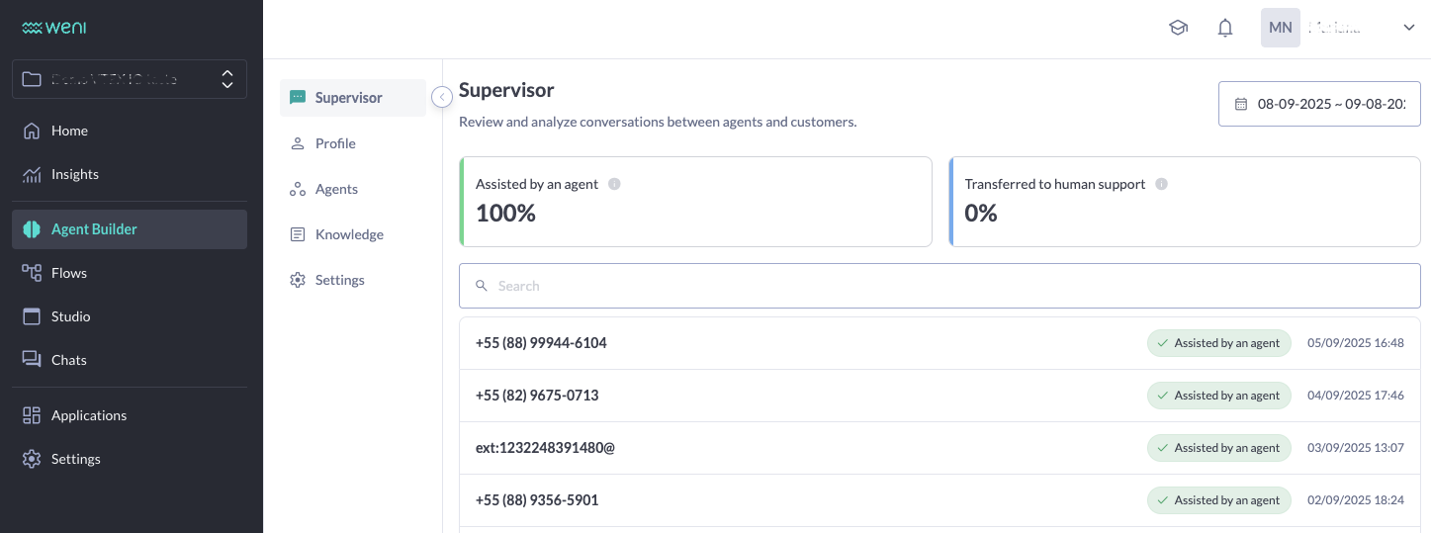The width and height of the screenshot is (1431, 533).
Task: Switch to the Agents tab
Action: [336, 189]
